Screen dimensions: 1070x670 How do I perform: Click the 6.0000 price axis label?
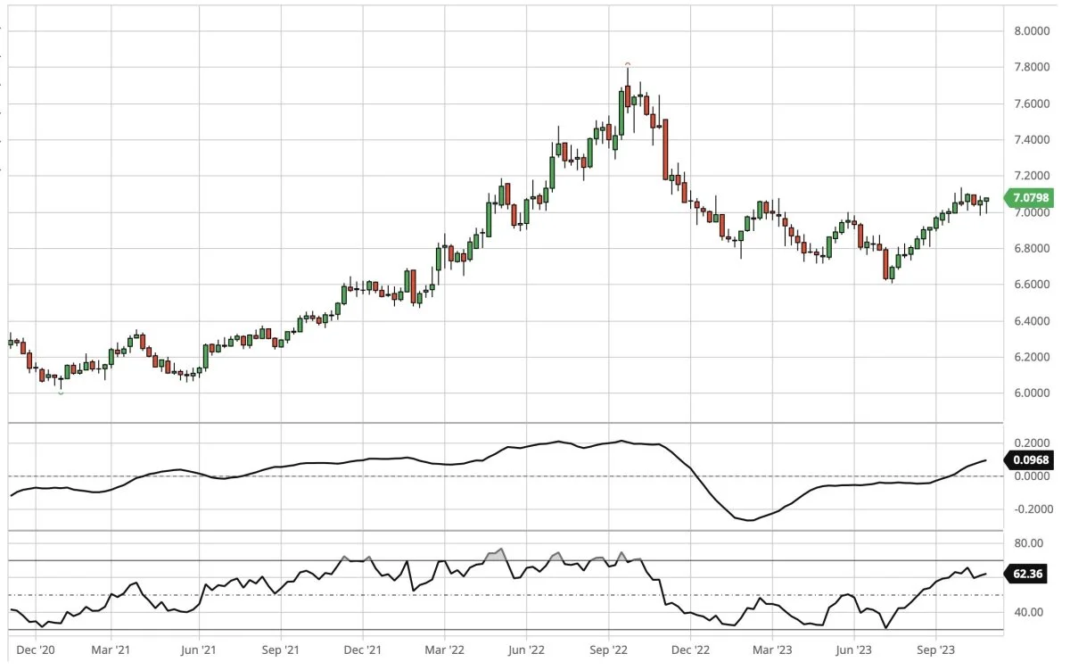pos(1033,393)
